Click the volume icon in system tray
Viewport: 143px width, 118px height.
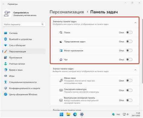[x=128, y=114]
